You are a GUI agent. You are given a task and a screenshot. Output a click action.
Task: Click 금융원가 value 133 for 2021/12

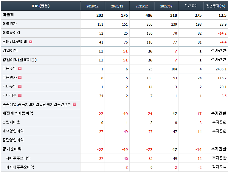149,78
